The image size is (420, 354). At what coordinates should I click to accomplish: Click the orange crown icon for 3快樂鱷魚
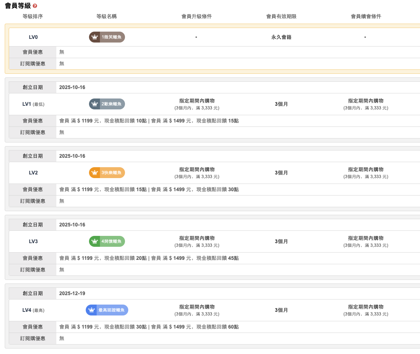click(x=94, y=173)
